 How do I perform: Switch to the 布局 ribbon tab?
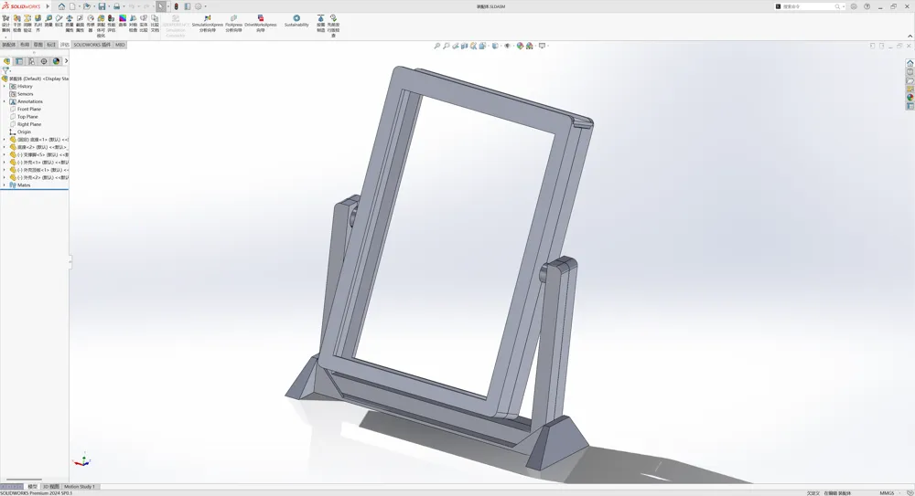[x=25, y=44]
